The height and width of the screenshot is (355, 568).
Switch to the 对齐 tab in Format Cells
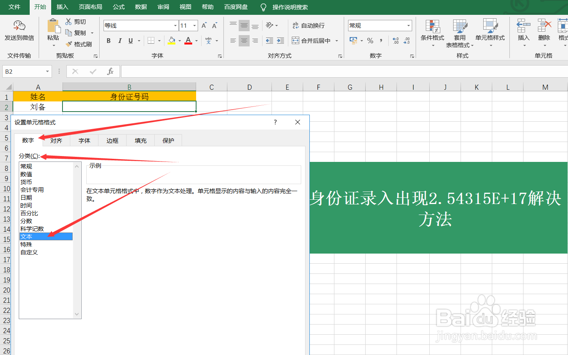click(x=56, y=140)
